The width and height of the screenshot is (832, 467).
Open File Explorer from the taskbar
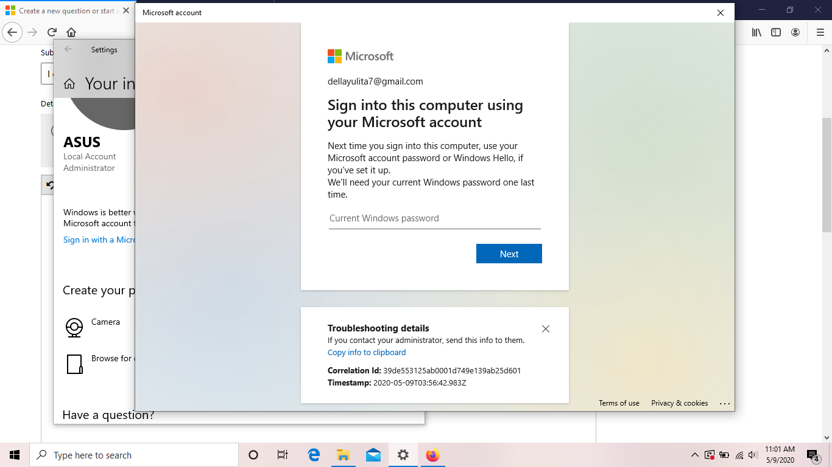(x=344, y=455)
